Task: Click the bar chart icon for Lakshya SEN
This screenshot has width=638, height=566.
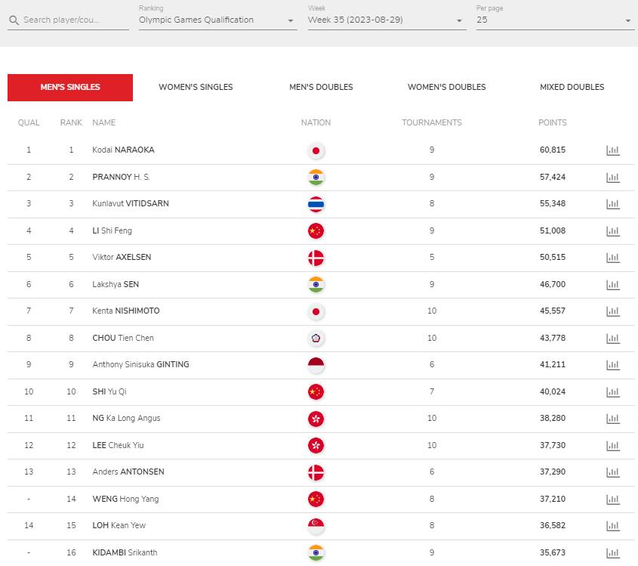Action: click(613, 285)
